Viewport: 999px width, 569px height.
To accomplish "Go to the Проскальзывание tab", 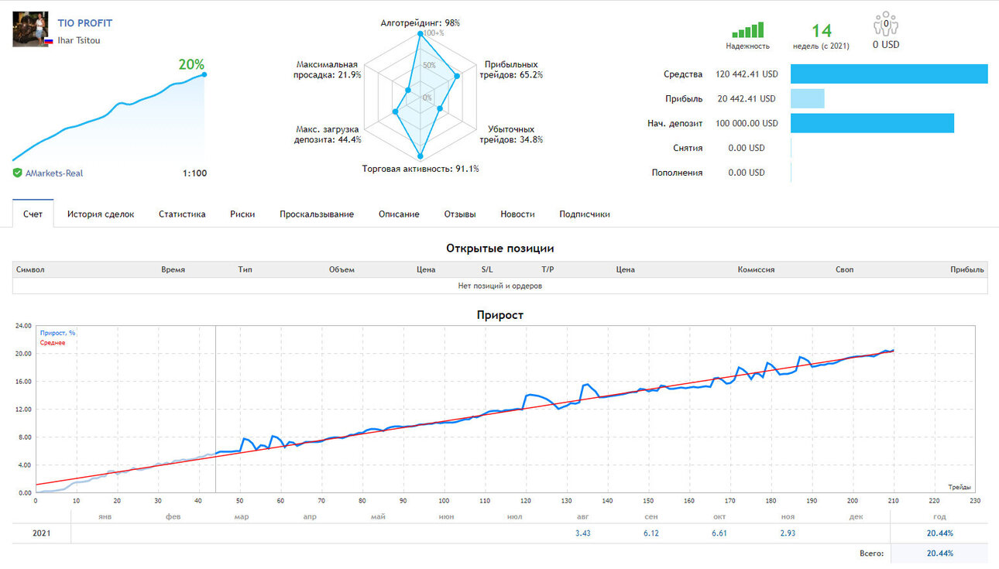I will coord(317,214).
